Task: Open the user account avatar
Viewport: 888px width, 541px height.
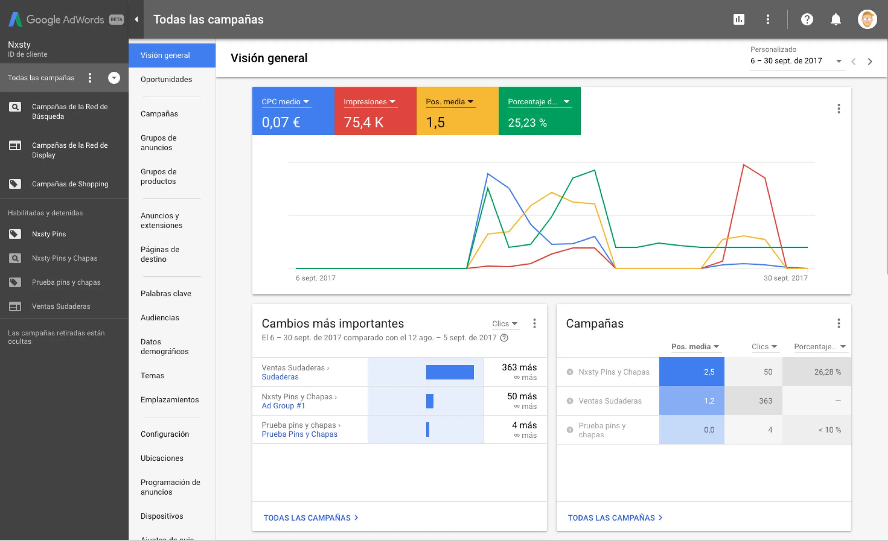Action: (867, 20)
